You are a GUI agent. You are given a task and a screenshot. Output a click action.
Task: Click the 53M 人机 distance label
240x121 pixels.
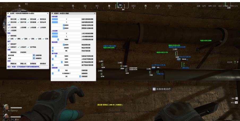point(177,57)
